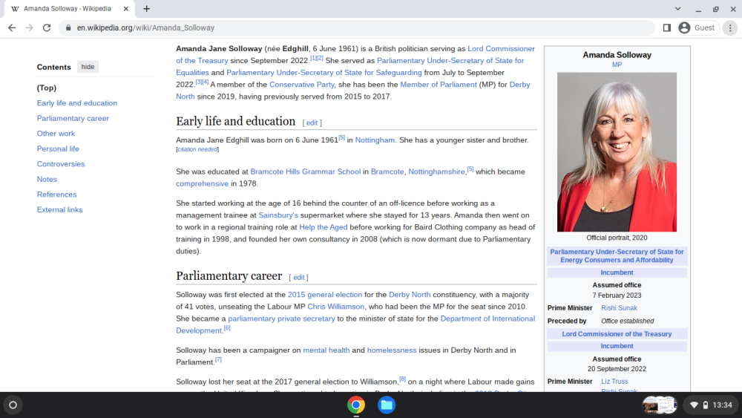Go to Controversies in Contents
Screen dimensions: 742x418
pos(61,164)
